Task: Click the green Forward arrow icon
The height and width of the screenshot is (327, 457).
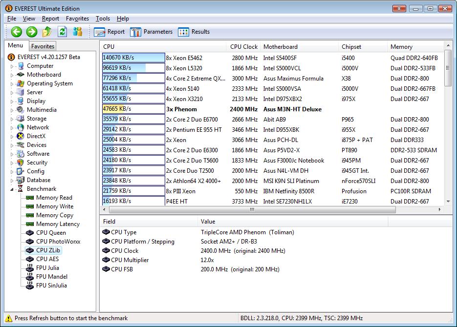Action: tap(32, 32)
